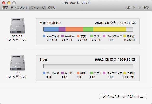The width and height of the screenshot is (152, 104).
Task: Click Macintosh HD purple ムービー legend swatch
Action: [x=62, y=36]
